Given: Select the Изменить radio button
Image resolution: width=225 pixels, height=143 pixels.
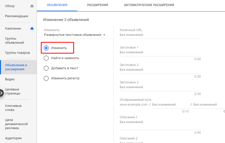Looking at the screenshot, I should coord(46,48).
